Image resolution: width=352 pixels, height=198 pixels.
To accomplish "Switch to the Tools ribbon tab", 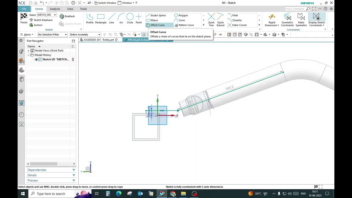I will (83, 9).
